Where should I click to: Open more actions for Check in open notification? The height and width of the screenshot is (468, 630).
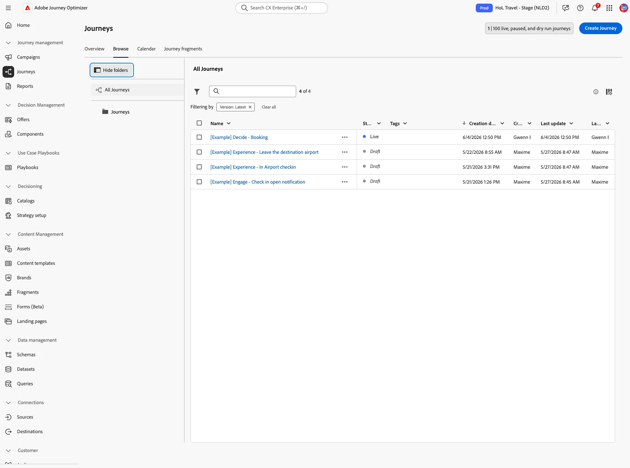click(345, 182)
